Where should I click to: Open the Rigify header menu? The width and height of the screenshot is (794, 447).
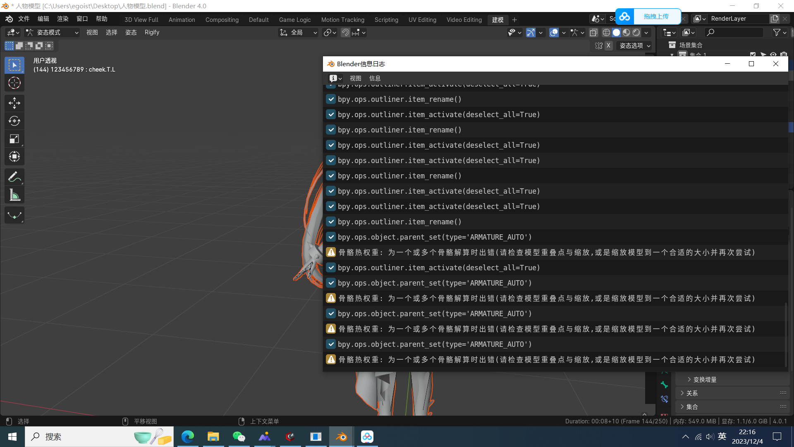point(152,32)
